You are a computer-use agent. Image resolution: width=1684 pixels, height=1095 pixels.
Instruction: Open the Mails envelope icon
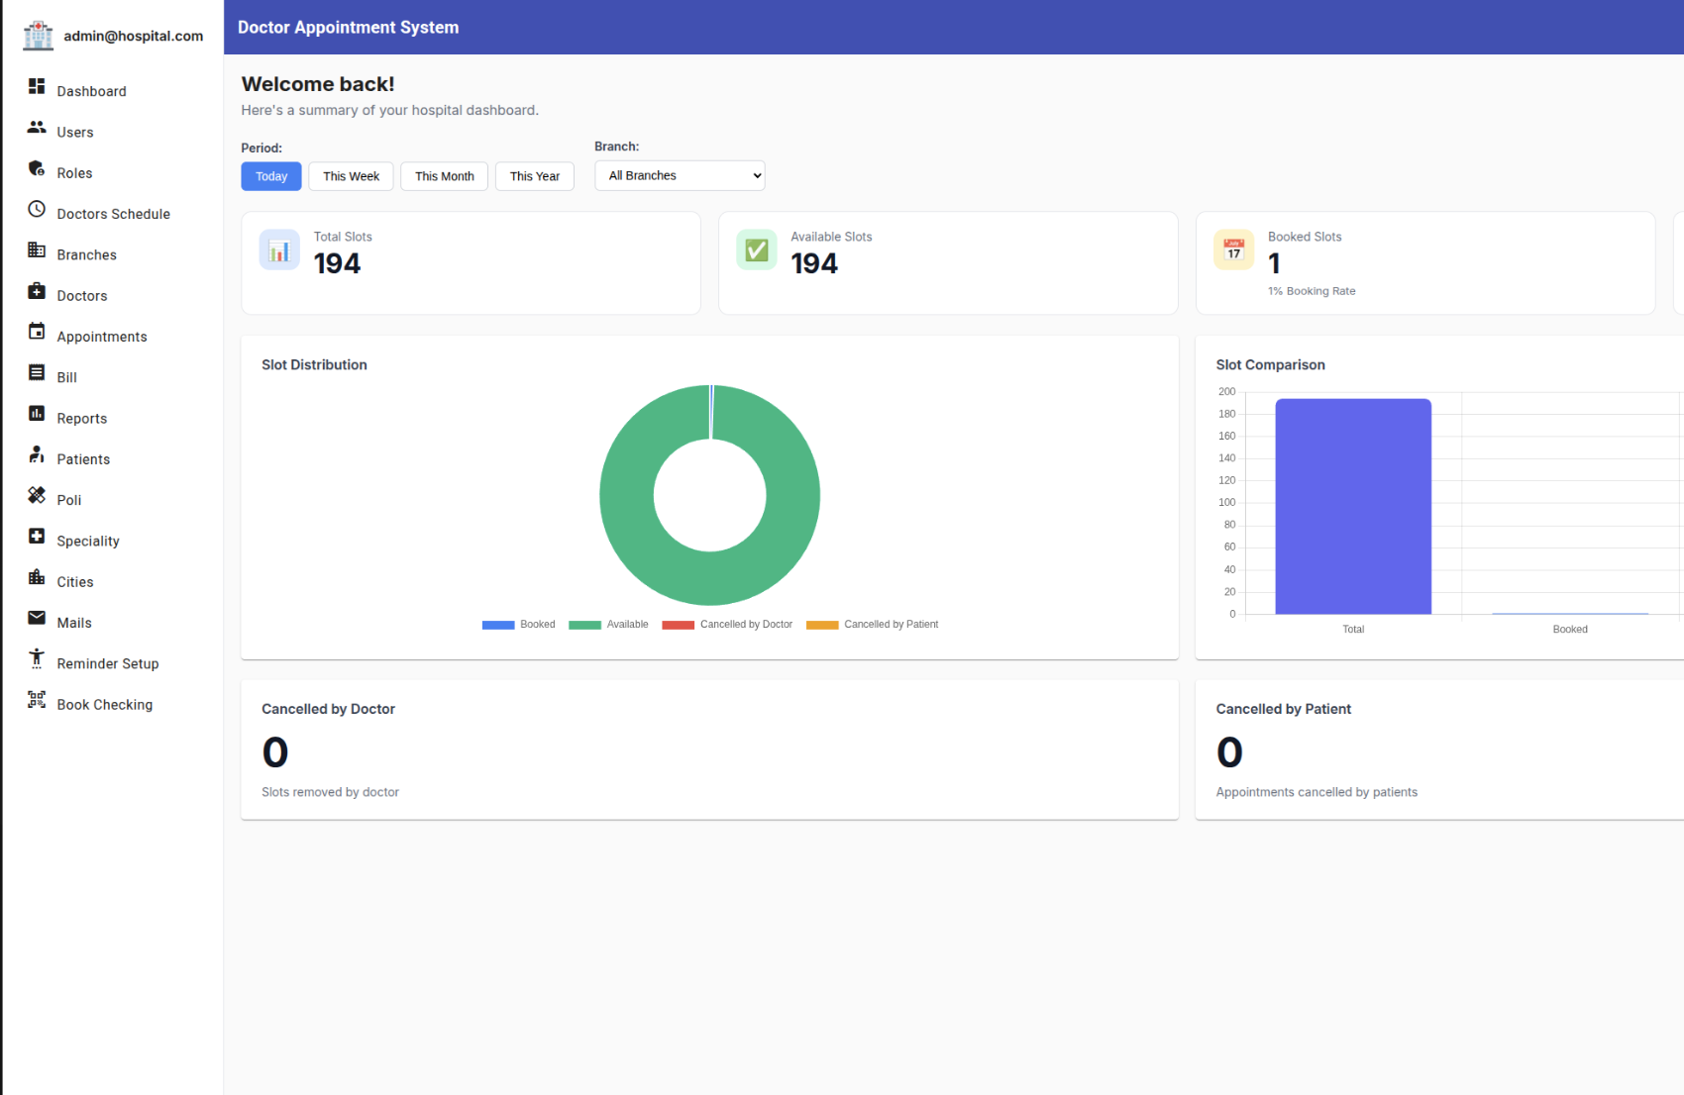[x=37, y=619]
